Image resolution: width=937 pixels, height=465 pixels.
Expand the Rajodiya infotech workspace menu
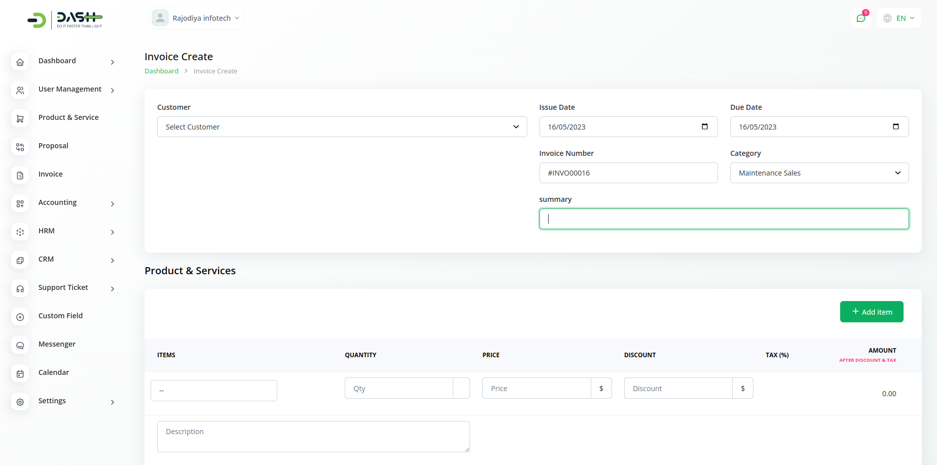[196, 18]
